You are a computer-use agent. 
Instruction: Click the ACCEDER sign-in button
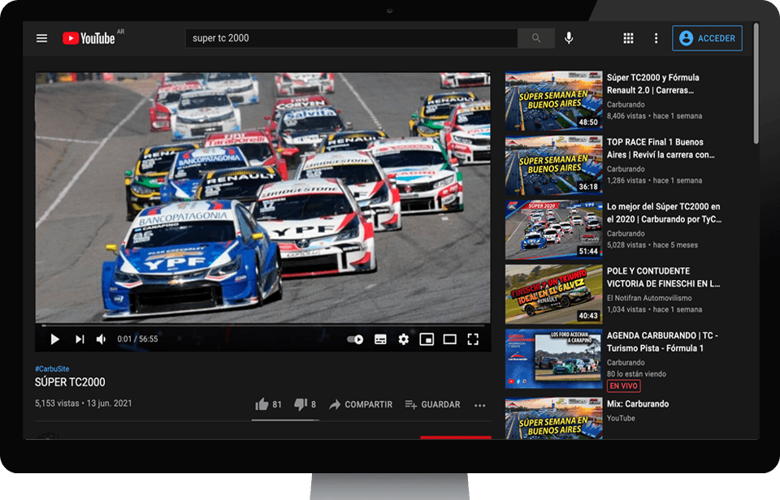pyautogui.click(x=707, y=38)
